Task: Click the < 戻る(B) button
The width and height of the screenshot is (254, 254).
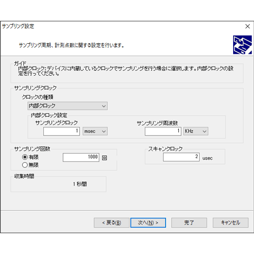Action: [112, 223]
